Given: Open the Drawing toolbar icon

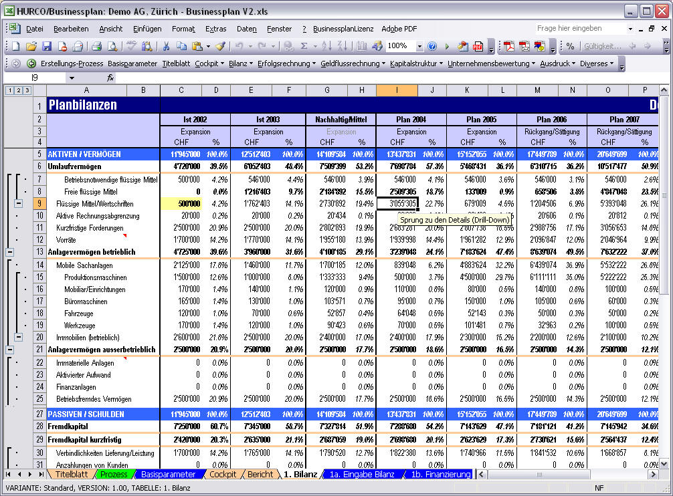Looking at the screenshot, I should pyautogui.click(x=377, y=46).
